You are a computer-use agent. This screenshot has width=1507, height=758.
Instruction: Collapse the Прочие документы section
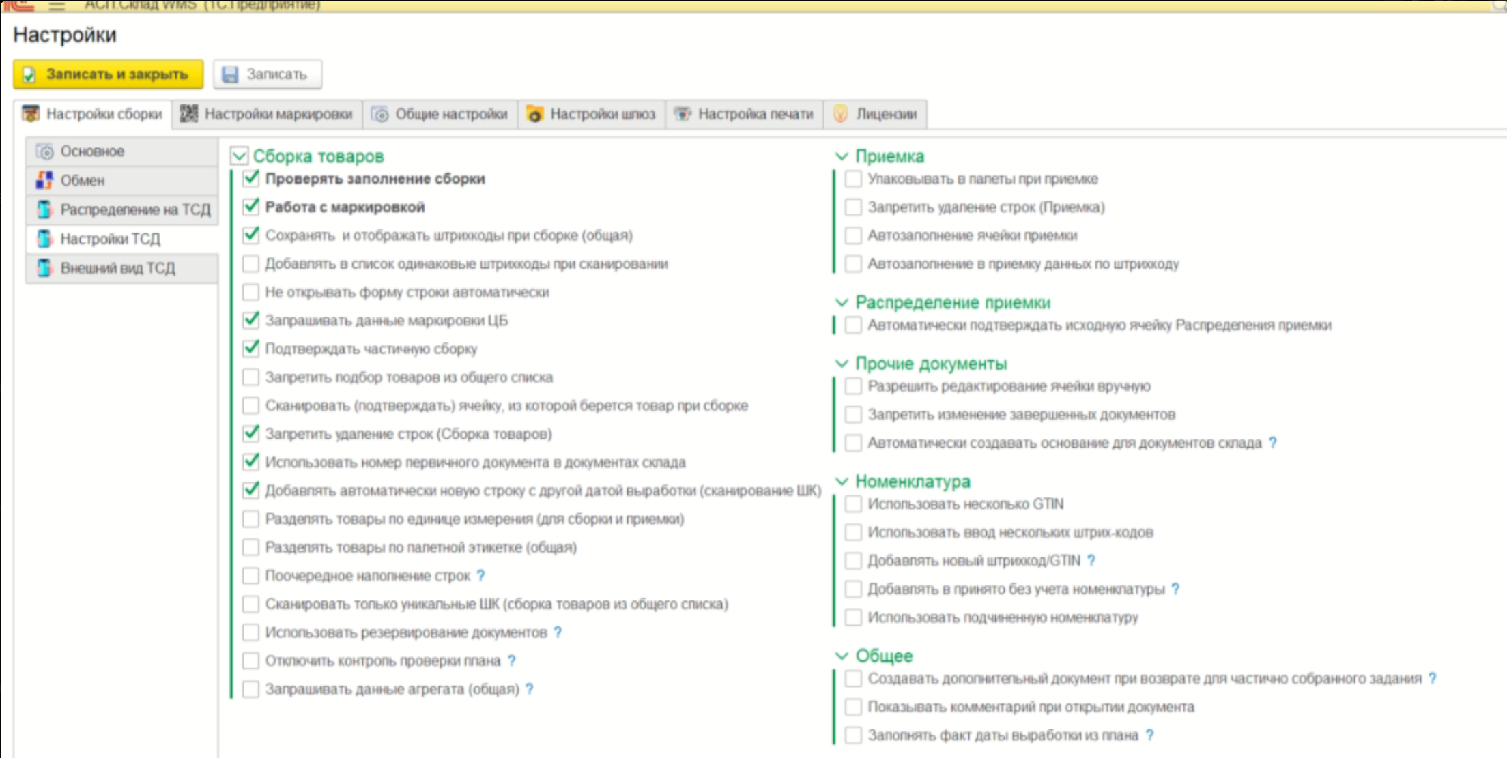[x=842, y=364]
